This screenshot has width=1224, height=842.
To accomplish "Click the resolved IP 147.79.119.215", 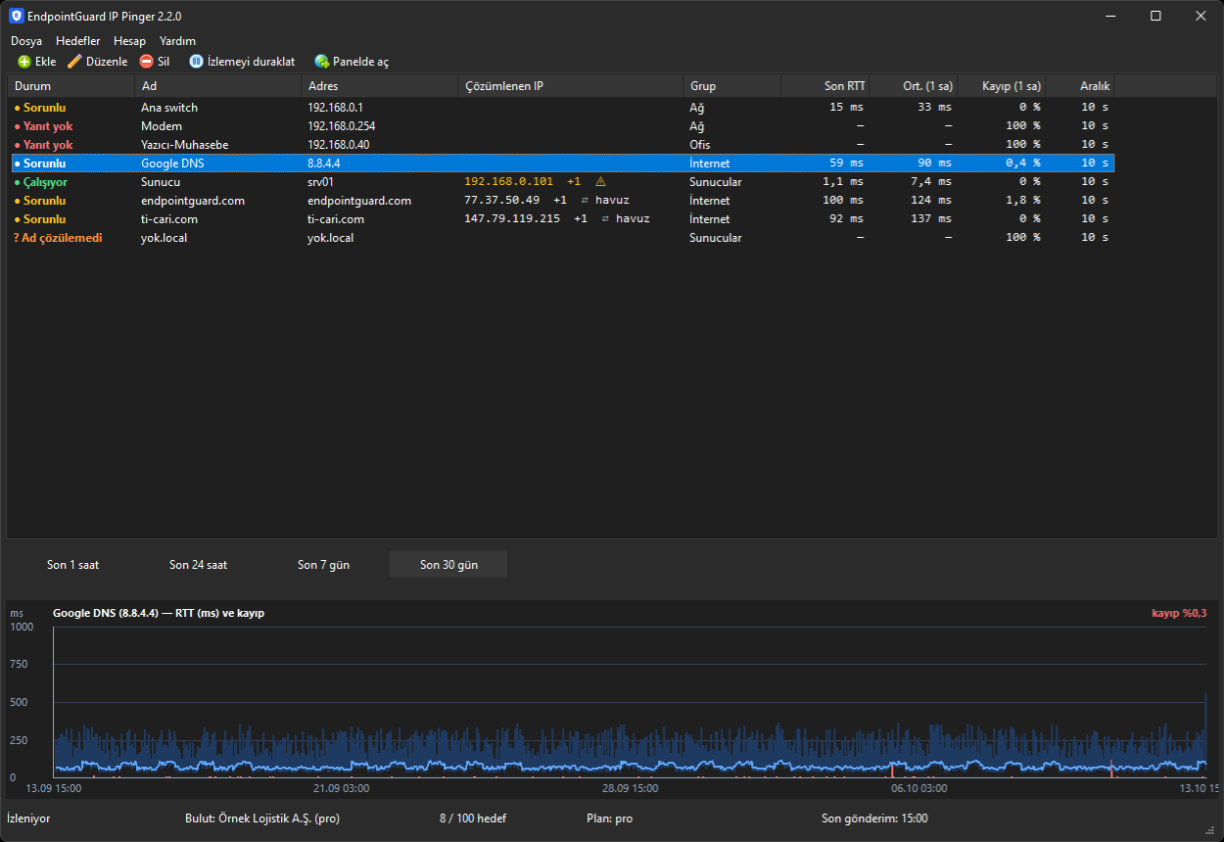I will click(512, 219).
